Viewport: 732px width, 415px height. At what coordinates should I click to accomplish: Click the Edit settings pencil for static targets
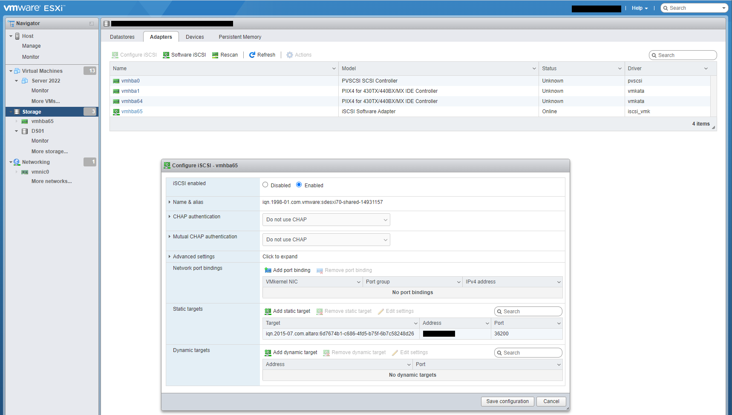pyautogui.click(x=396, y=311)
